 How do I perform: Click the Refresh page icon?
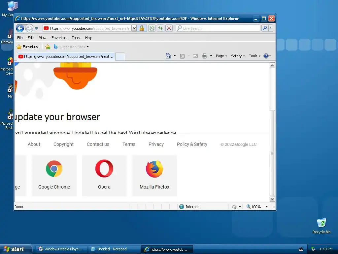(x=160, y=28)
